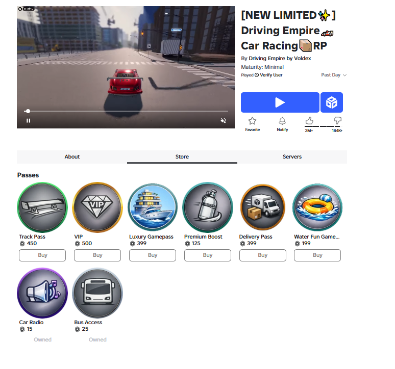Buy the Luxury Gamepass

click(153, 255)
